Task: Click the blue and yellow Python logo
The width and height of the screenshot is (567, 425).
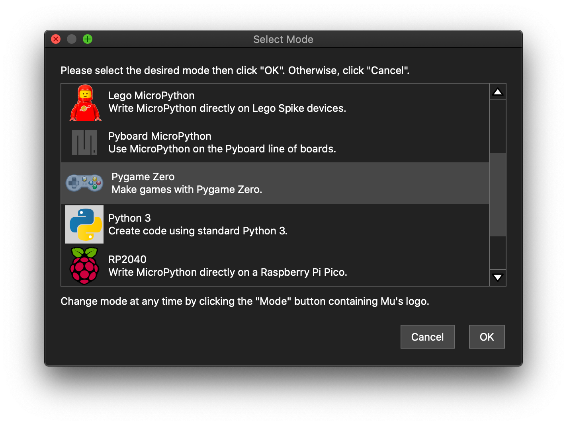Action: tap(84, 224)
